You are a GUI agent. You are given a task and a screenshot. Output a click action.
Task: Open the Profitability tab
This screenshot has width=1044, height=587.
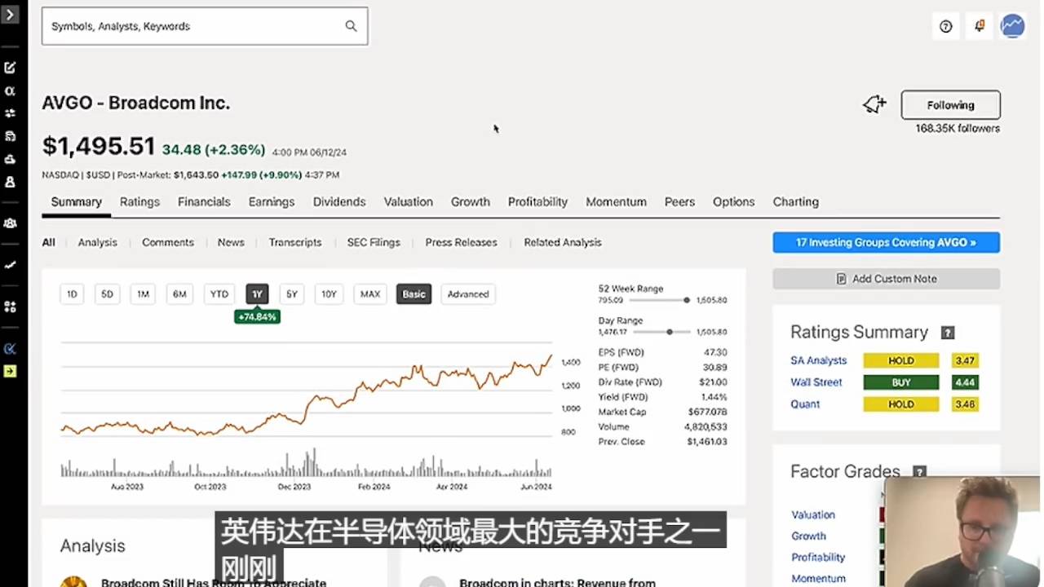537,202
